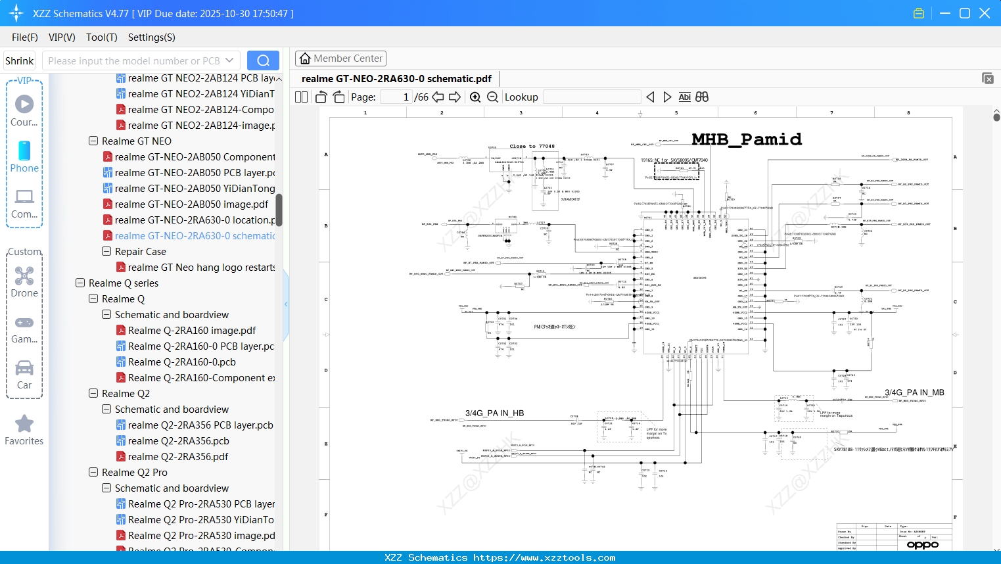The height and width of the screenshot is (564, 1001).
Task: Open the binoculars search tool
Action: [x=701, y=97]
